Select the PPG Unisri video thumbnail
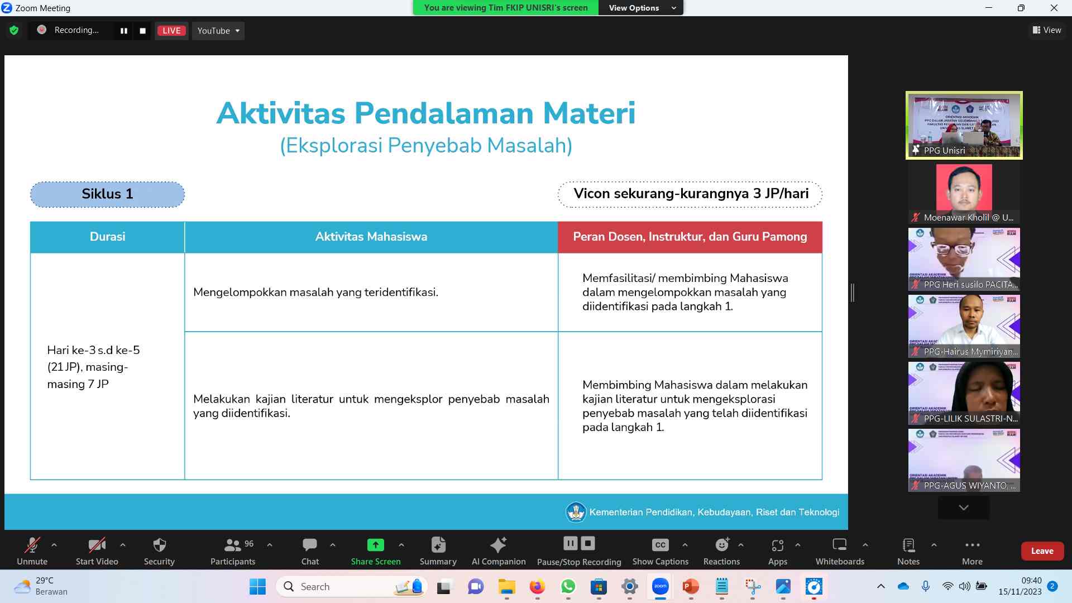The image size is (1072, 603). [x=964, y=125]
